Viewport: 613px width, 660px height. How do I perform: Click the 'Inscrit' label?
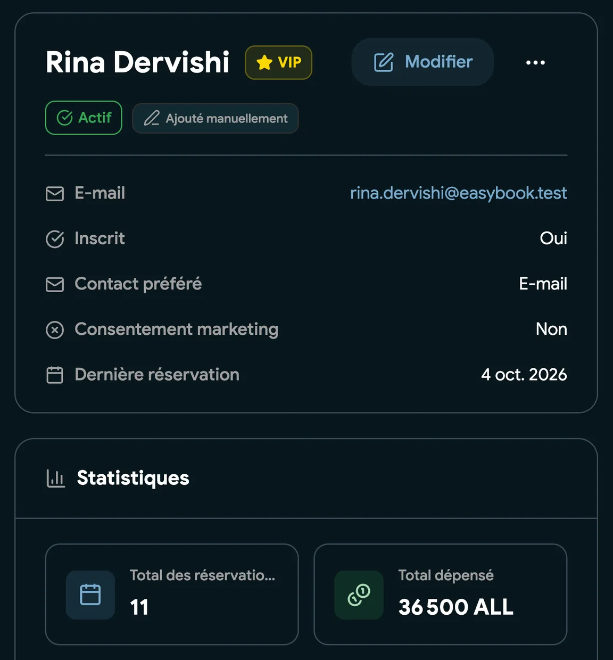coord(100,238)
